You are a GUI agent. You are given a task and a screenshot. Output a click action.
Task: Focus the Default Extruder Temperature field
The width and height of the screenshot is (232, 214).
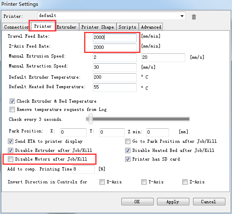[115, 77]
